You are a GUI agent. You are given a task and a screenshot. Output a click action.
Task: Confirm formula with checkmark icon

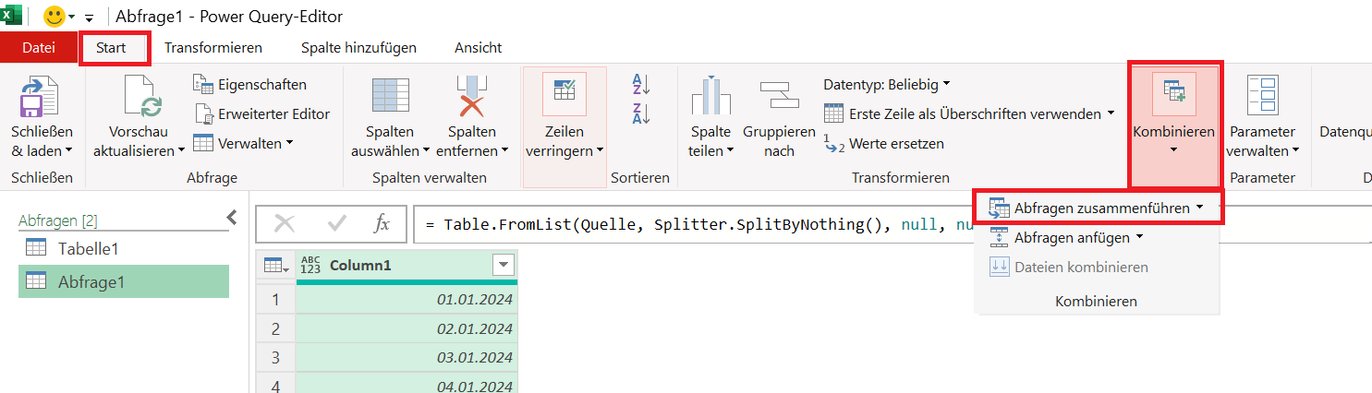tap(337, 223)
